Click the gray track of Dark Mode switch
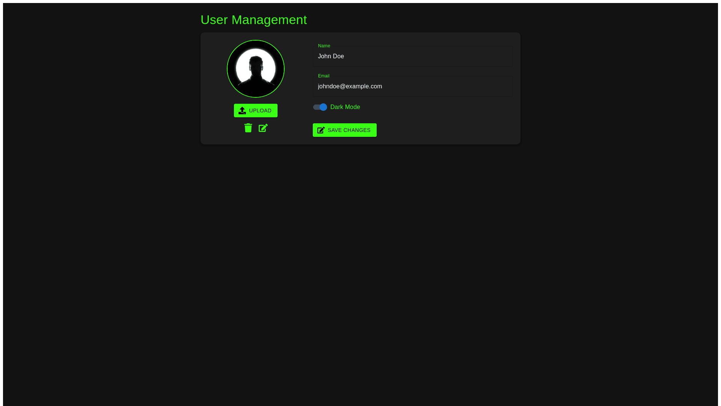 [x=316, y=107]
